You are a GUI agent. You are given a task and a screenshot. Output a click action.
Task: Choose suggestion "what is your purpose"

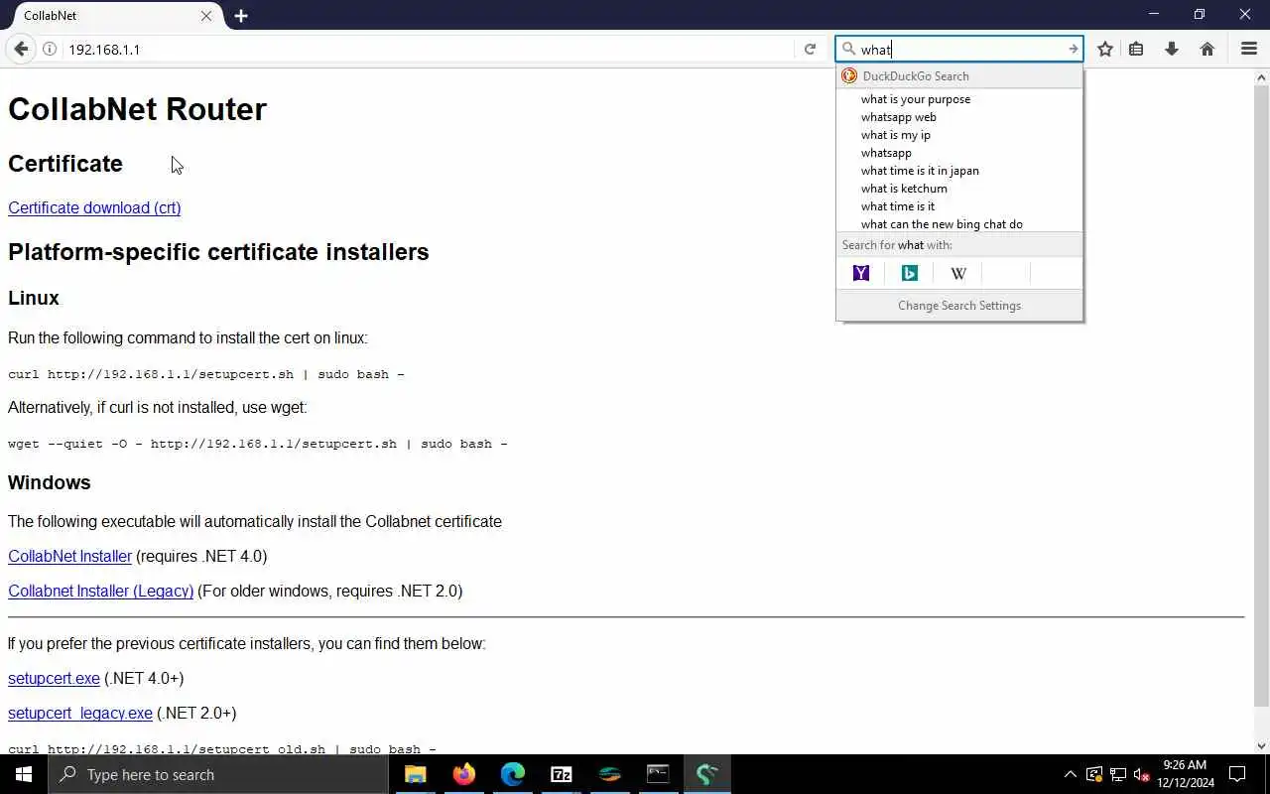click(959, 99)
